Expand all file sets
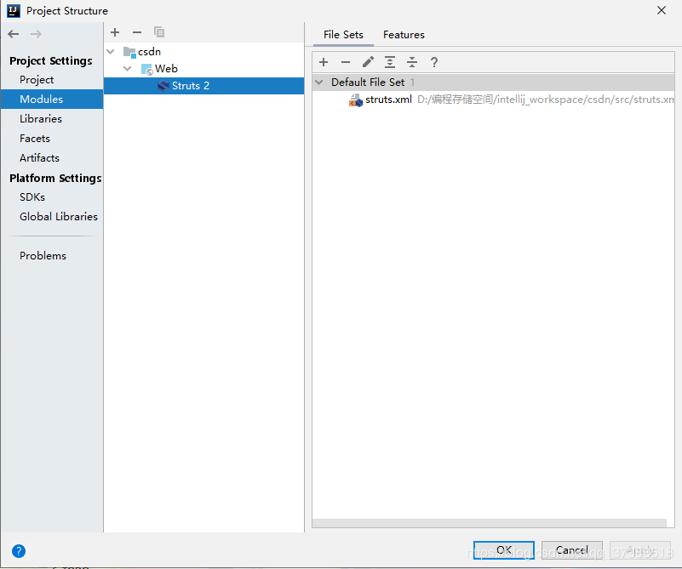Screen dimensions: 682x569 [390, 62]
